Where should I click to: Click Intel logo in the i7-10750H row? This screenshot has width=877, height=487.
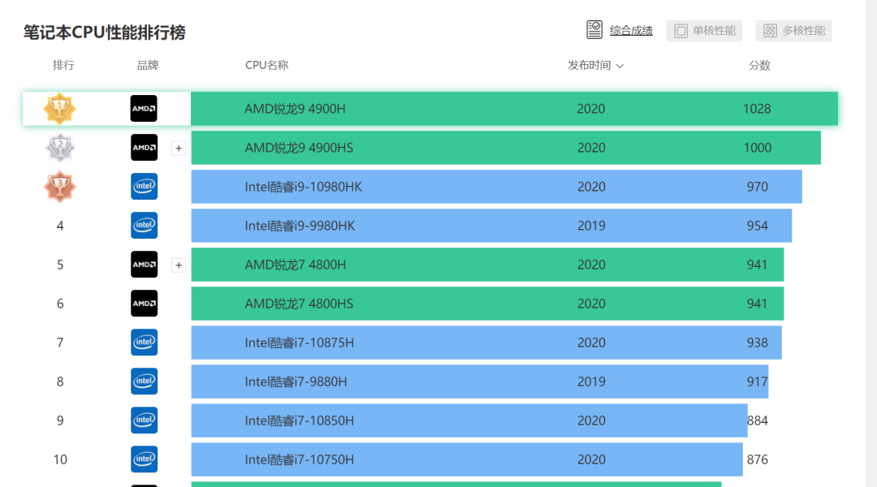click(144, 459)
